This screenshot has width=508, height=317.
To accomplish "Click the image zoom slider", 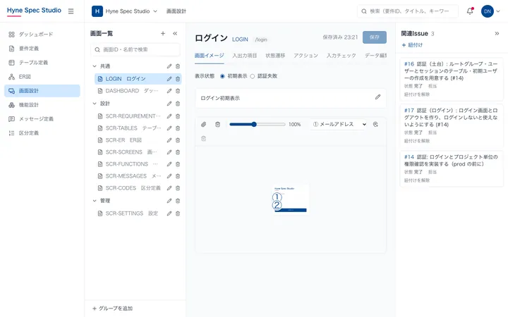I will pos(258,124).
